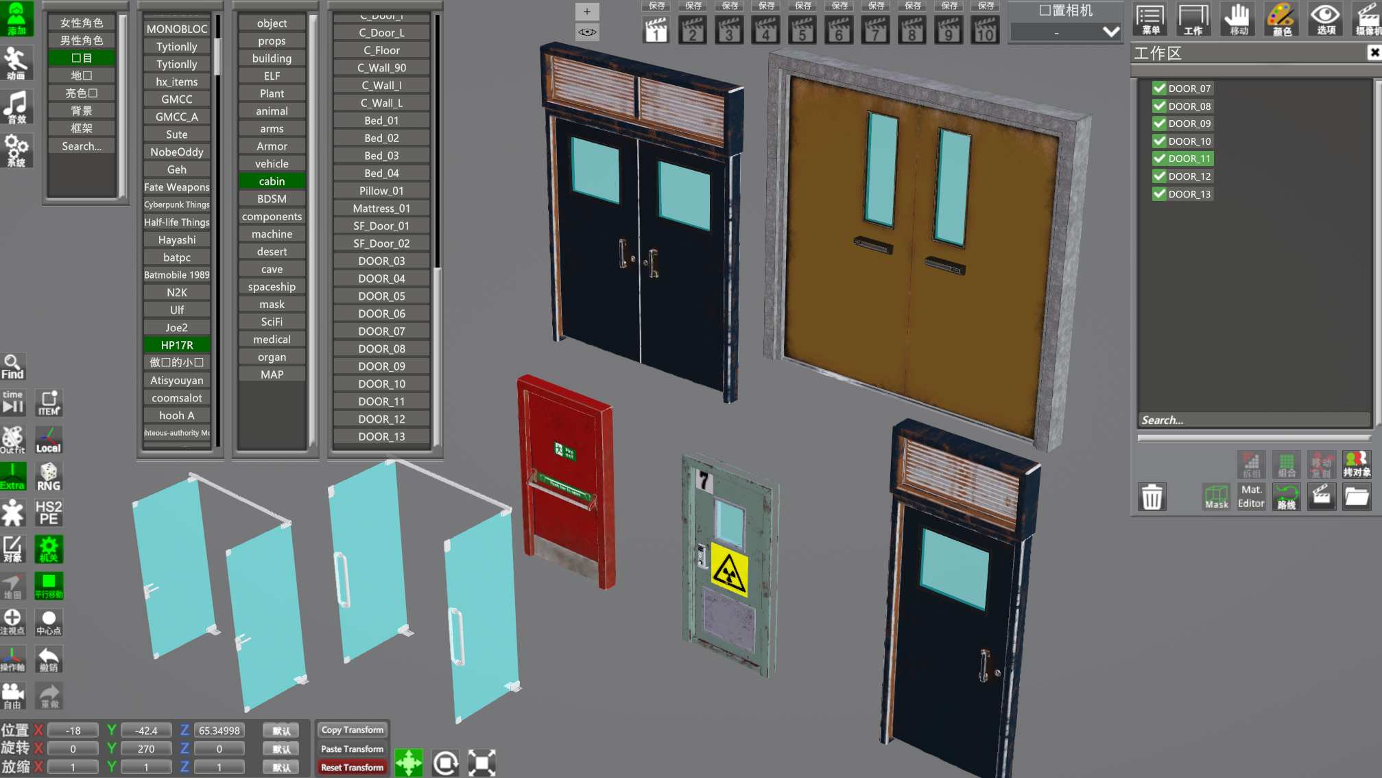Viewport: 1382px width, 778px height.
Task: Click save slot 5 clapperboard
Action: click(x=802, y=30)
